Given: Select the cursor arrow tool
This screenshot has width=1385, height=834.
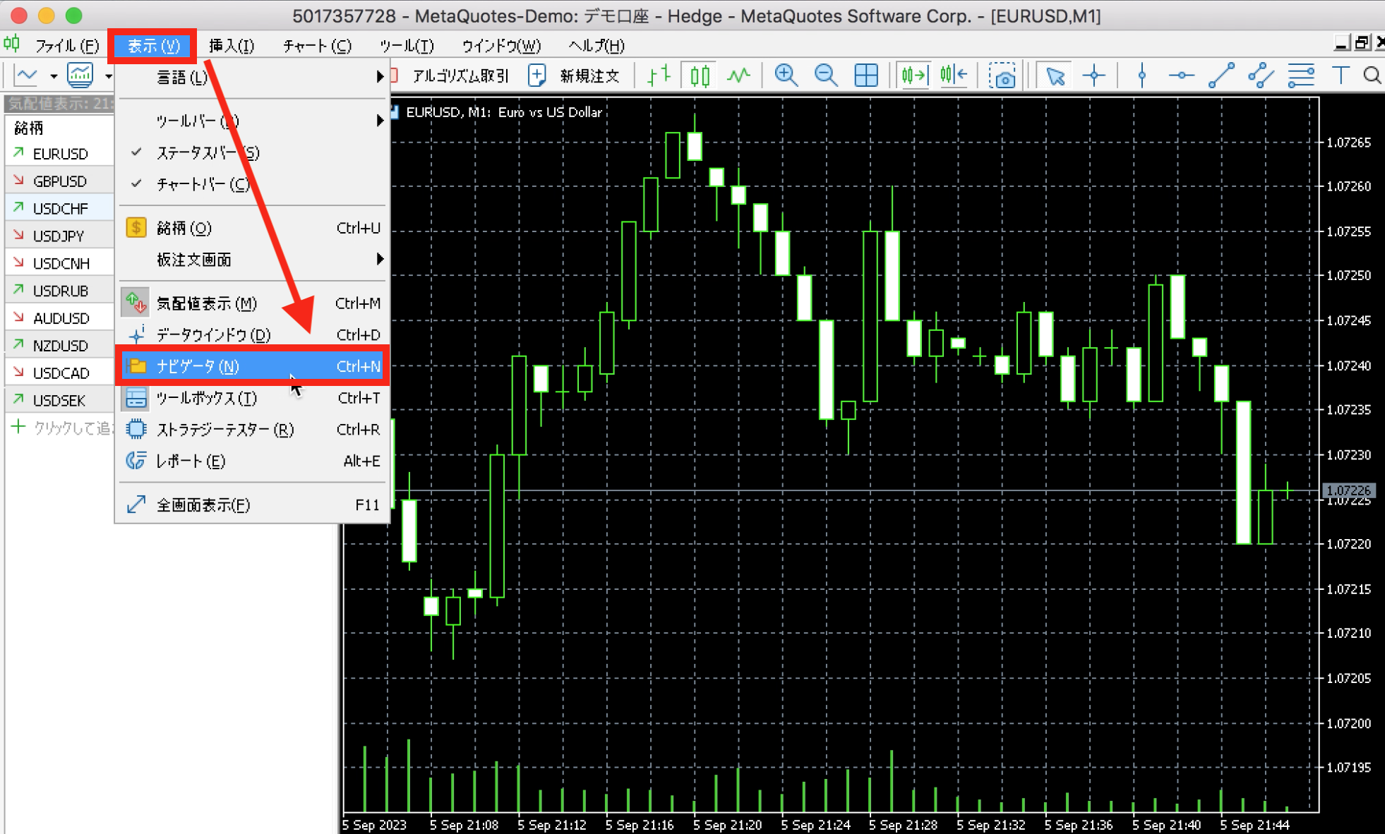Looking at the screenshot, I should click(x=1055, y=75).
